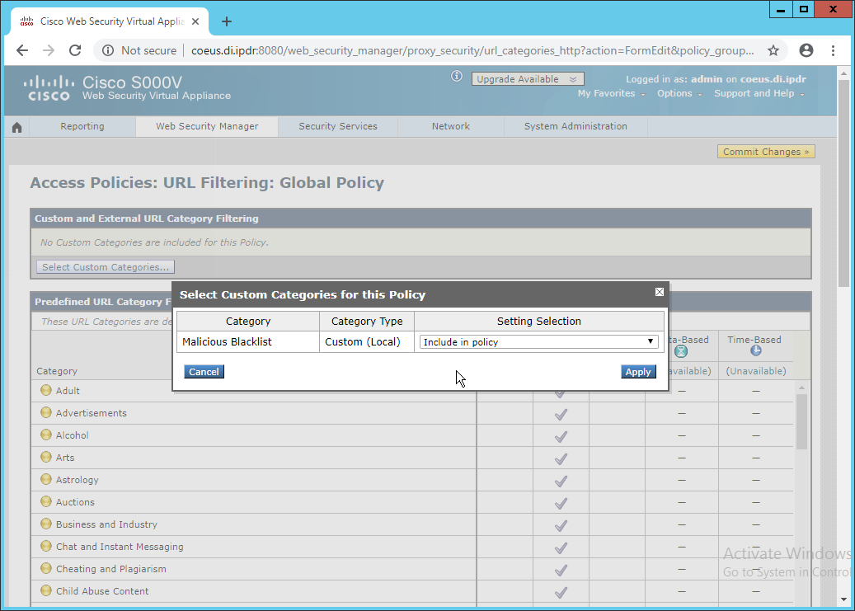Open the Network menu tab
The image size is (855, 611).
pos(451,126)
